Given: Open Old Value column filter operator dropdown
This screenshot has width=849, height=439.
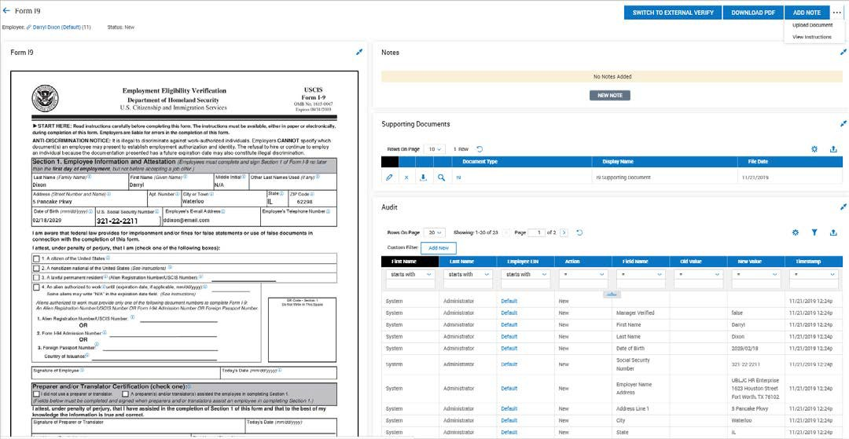Looking at the screenshot, I should click(698, 274).
